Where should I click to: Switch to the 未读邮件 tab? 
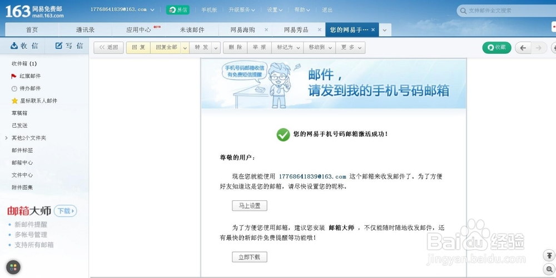pyautogui.click(x=192, y=30)
